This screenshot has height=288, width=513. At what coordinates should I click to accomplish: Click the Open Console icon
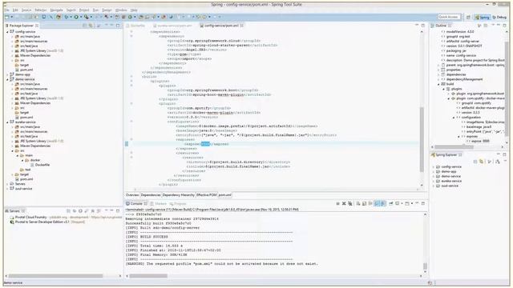point(407,203)
